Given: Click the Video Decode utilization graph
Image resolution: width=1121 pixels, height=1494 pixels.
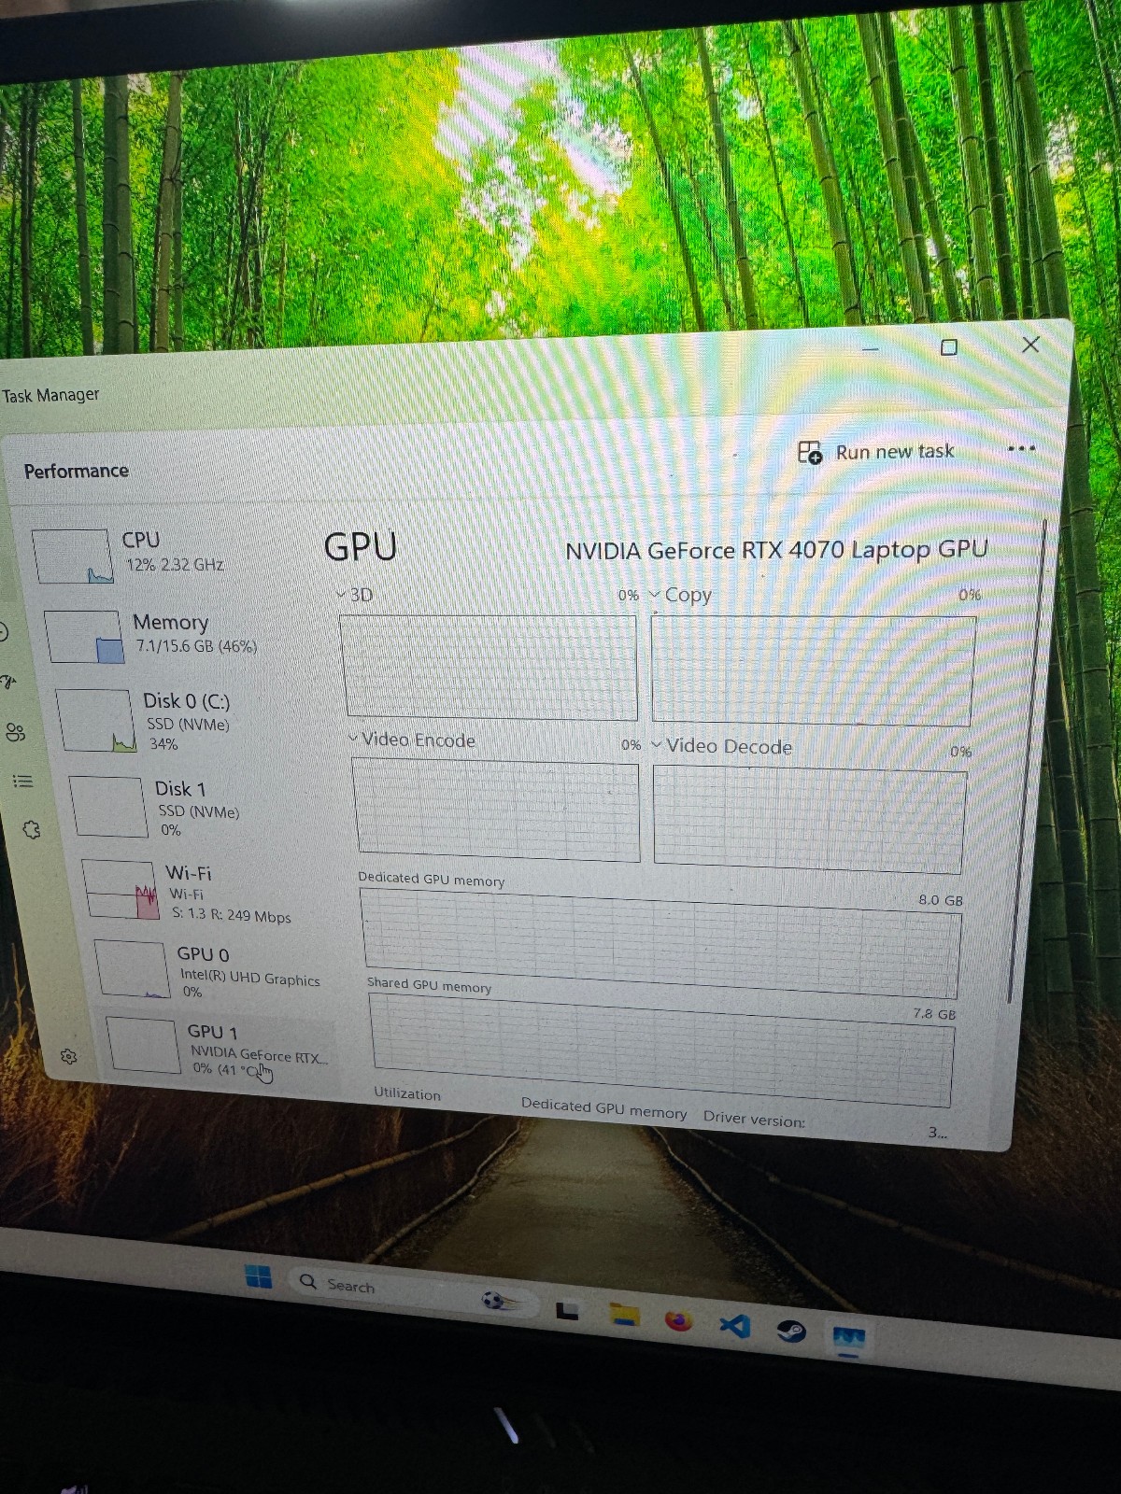Looking at the screenshot, I should [810, 818].
